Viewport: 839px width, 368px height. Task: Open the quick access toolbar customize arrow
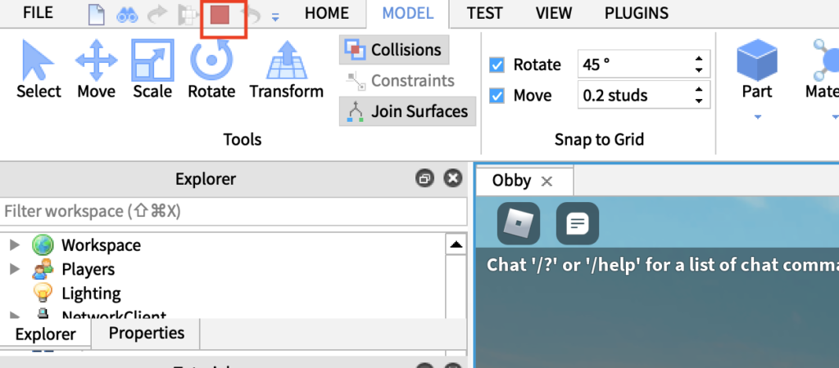pyautogui.click(x=275, y=18)
